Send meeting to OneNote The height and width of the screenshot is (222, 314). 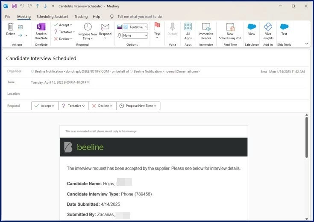41,32
